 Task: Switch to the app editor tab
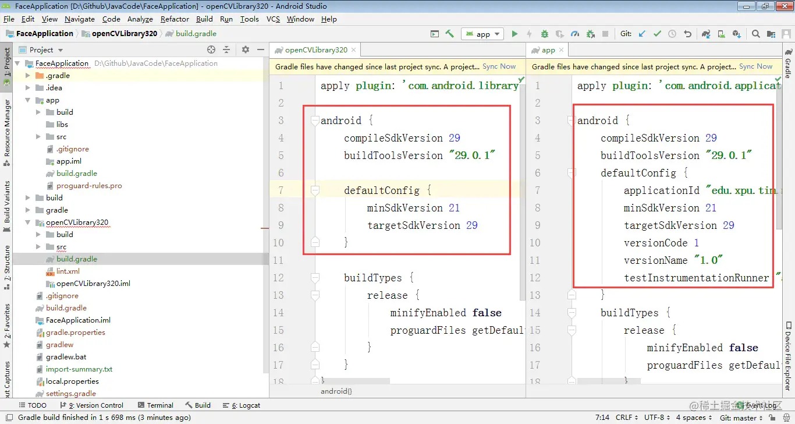548,50
